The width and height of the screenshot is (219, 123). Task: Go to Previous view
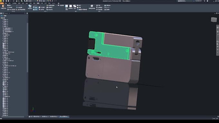click(107, 7)
